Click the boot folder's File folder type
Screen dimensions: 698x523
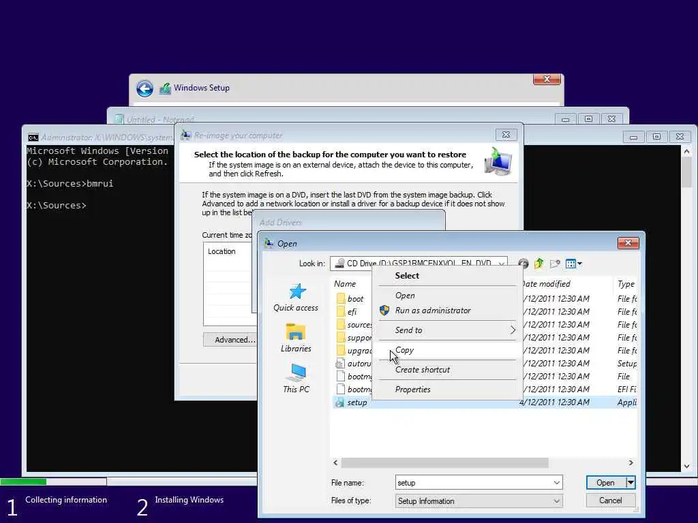627,298
